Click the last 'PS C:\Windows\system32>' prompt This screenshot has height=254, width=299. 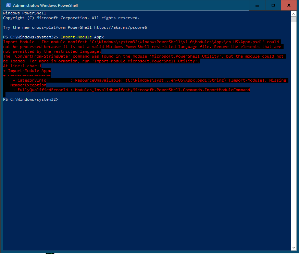(x=31, y=99)
